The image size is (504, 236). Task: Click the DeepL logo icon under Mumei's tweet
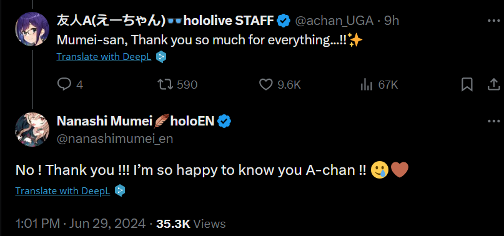click(120, 191)
